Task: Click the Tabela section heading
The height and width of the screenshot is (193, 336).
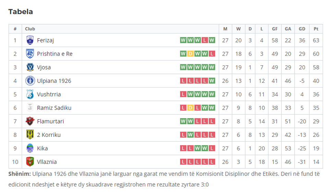Action: click(21, 12)
